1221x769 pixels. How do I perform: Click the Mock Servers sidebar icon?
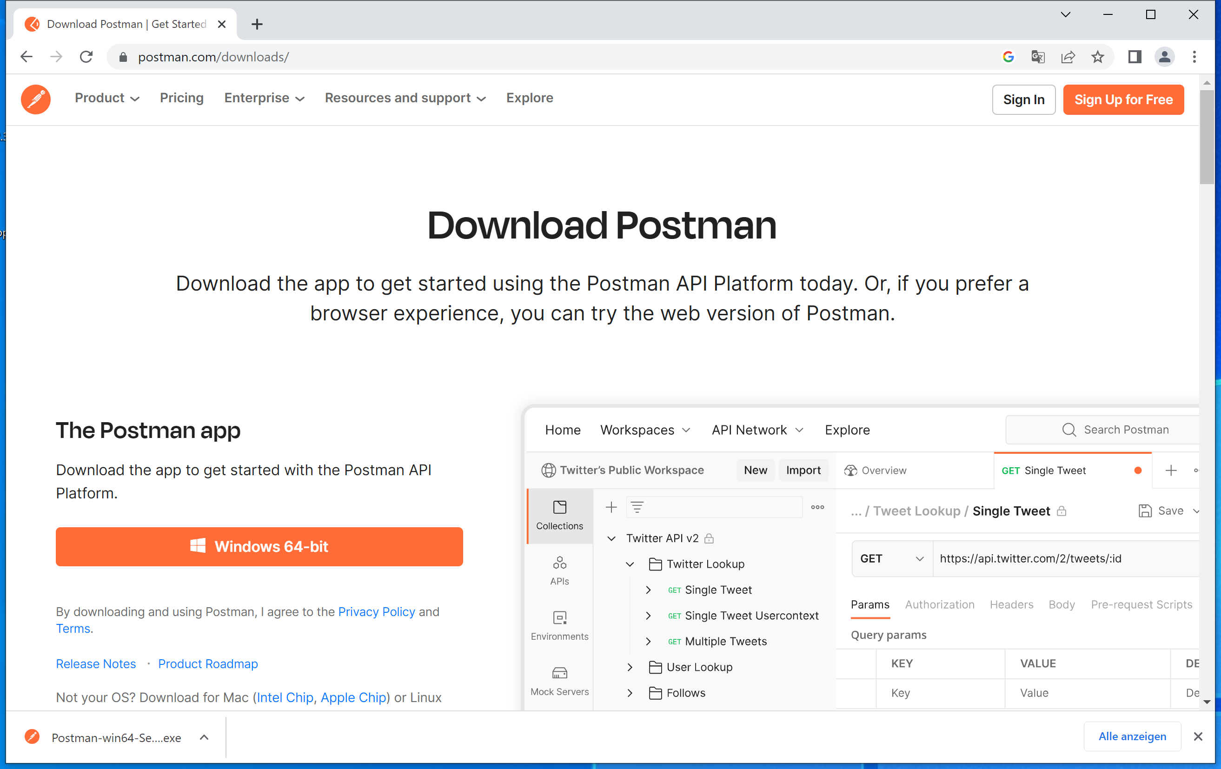[559, 679]
